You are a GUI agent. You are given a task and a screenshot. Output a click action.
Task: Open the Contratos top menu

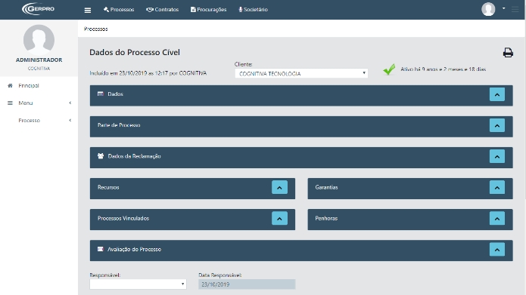(x=163, y=10)
